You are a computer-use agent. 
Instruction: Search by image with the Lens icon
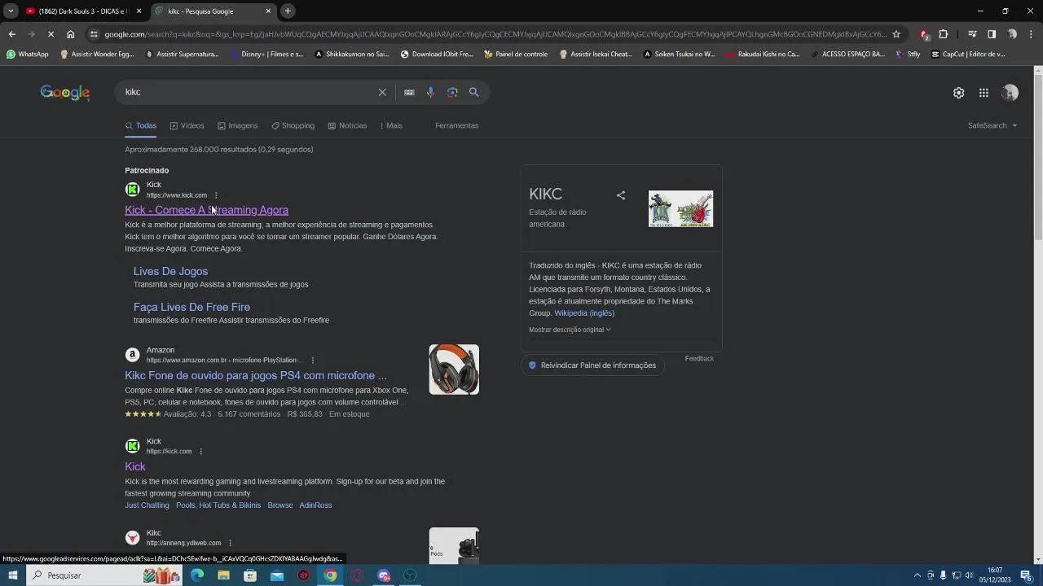click(x=452, y=92)
